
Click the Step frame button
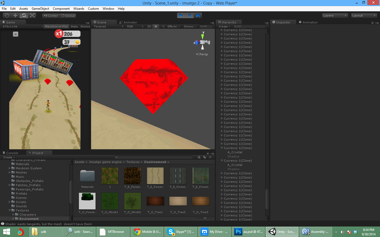tap(198, 16)
